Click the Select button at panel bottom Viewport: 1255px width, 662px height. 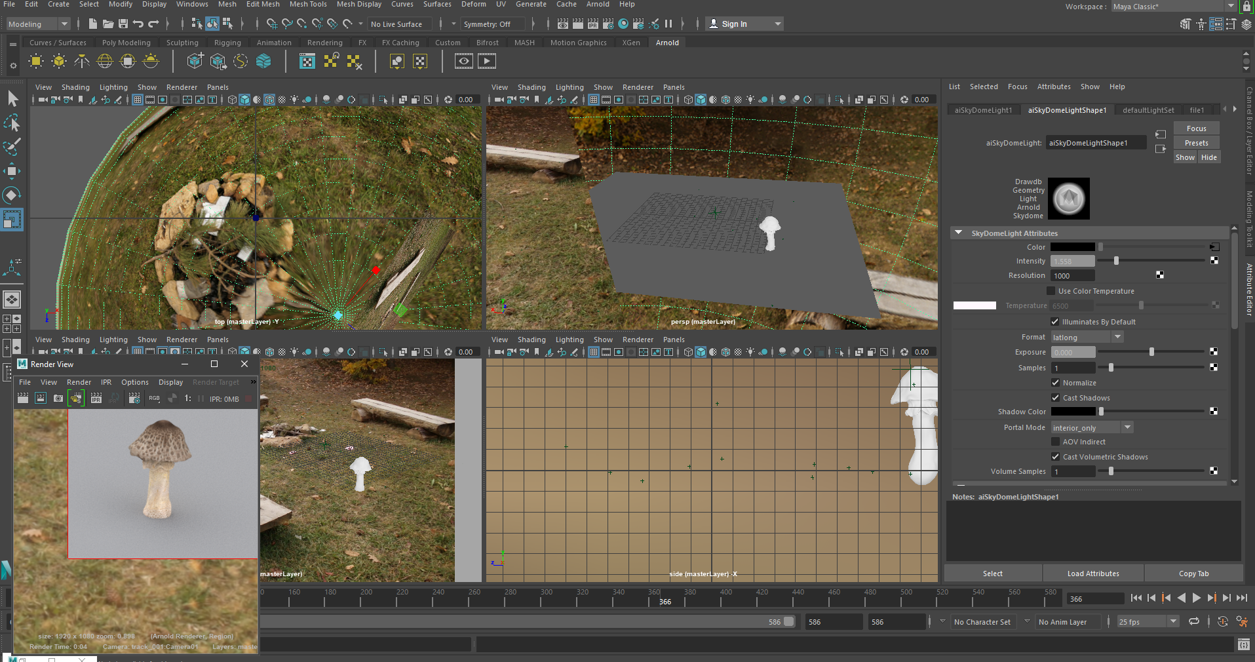pyautogui.click(x=993, y=574)
